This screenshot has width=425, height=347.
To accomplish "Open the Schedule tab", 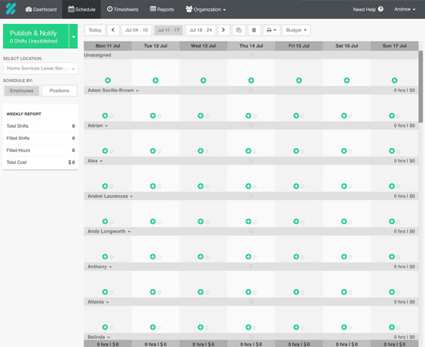I will pos(81,9).
